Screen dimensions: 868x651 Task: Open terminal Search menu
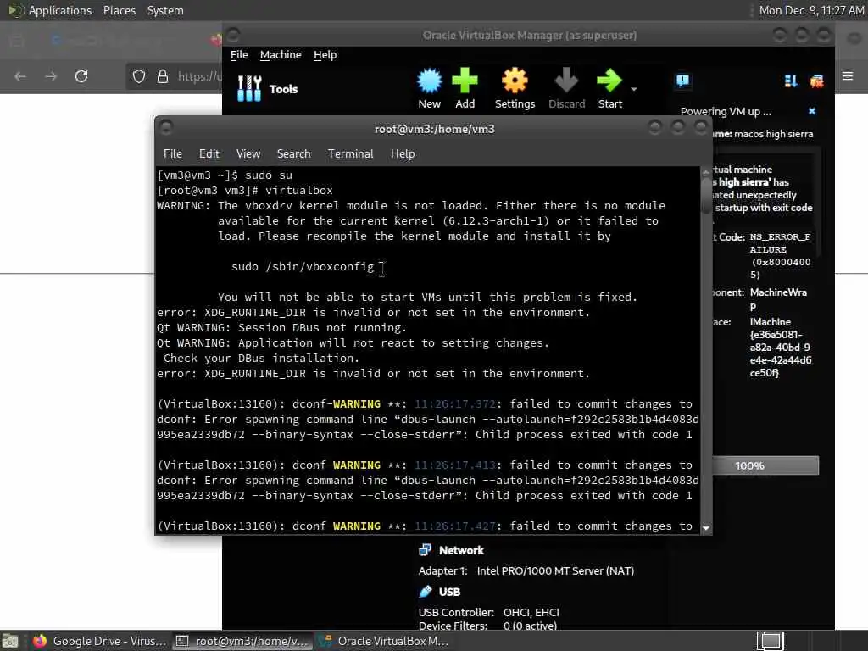coord(293,154)
